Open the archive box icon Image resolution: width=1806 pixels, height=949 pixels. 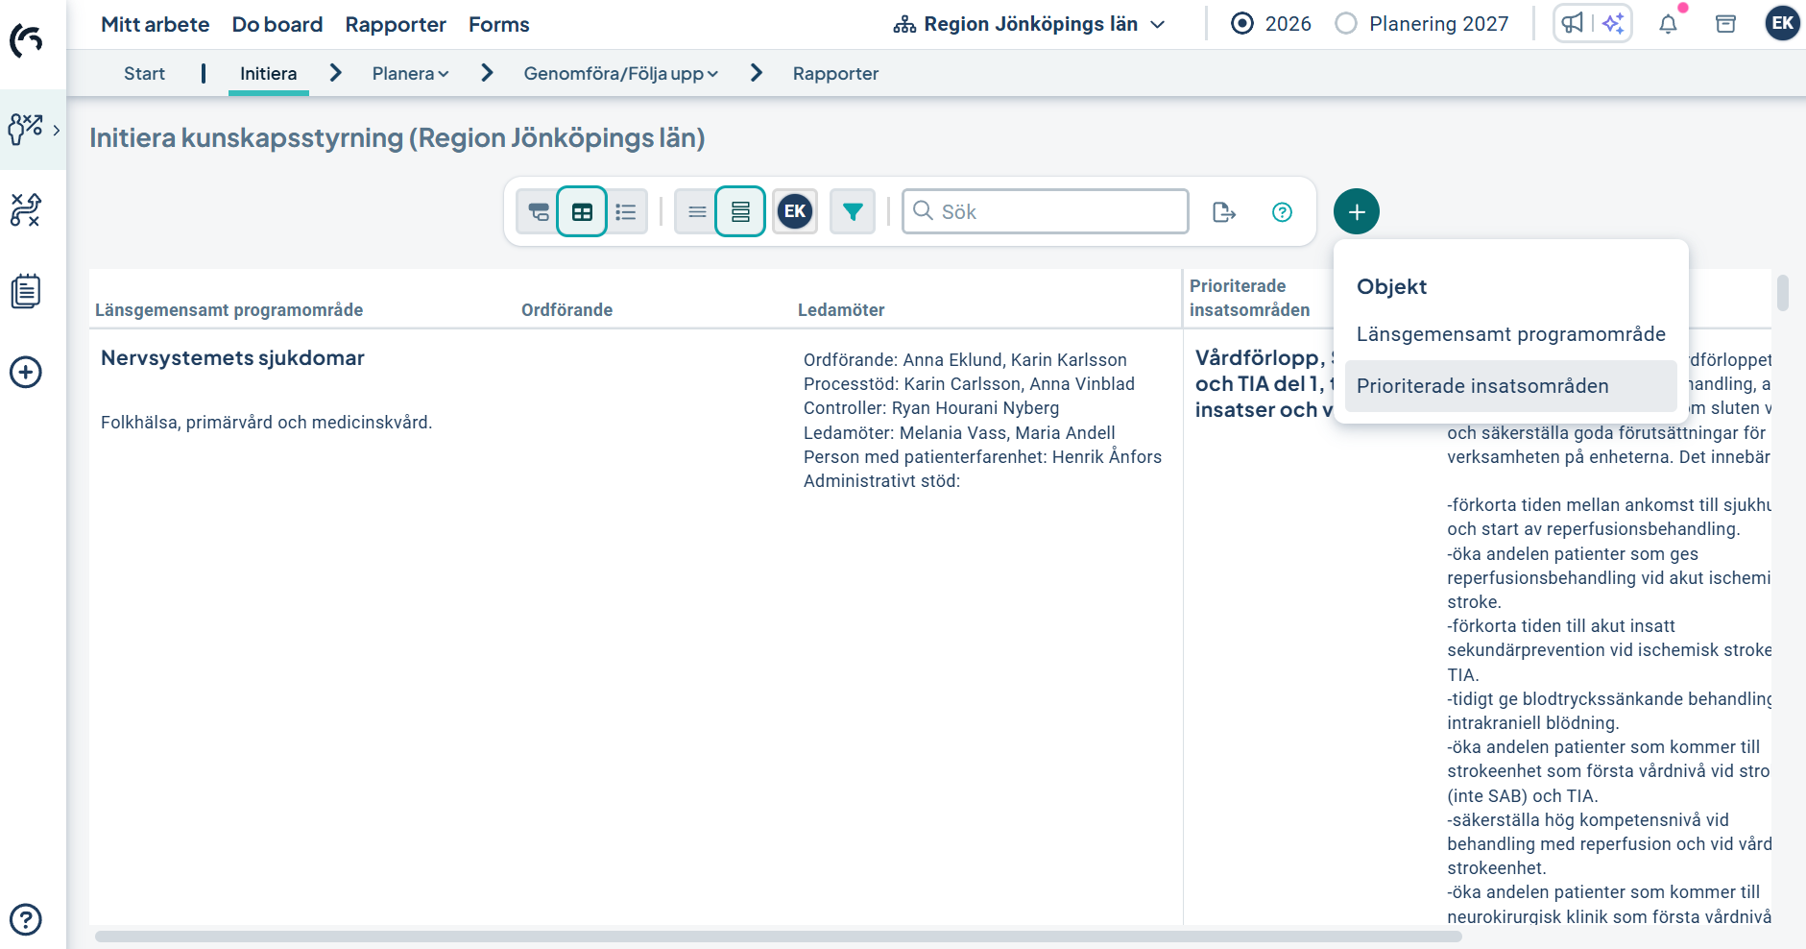1725,24
